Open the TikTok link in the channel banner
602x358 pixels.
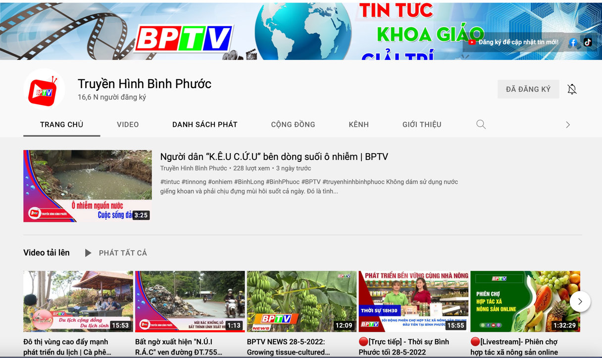click(588, 42)
